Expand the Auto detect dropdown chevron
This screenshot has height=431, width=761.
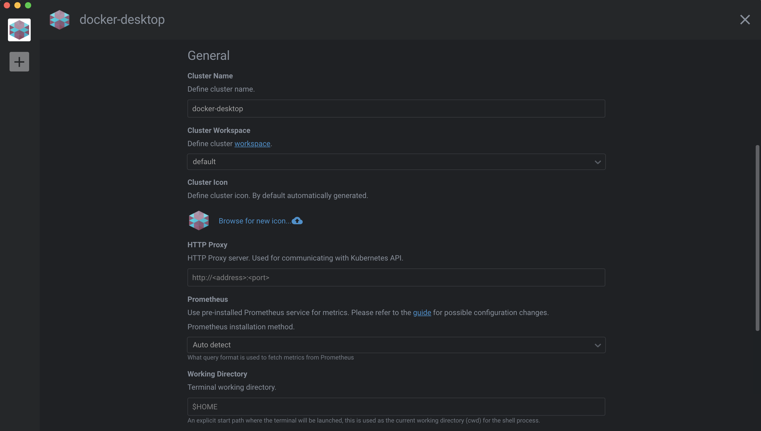pyautogui.click(x=598, y=345)
